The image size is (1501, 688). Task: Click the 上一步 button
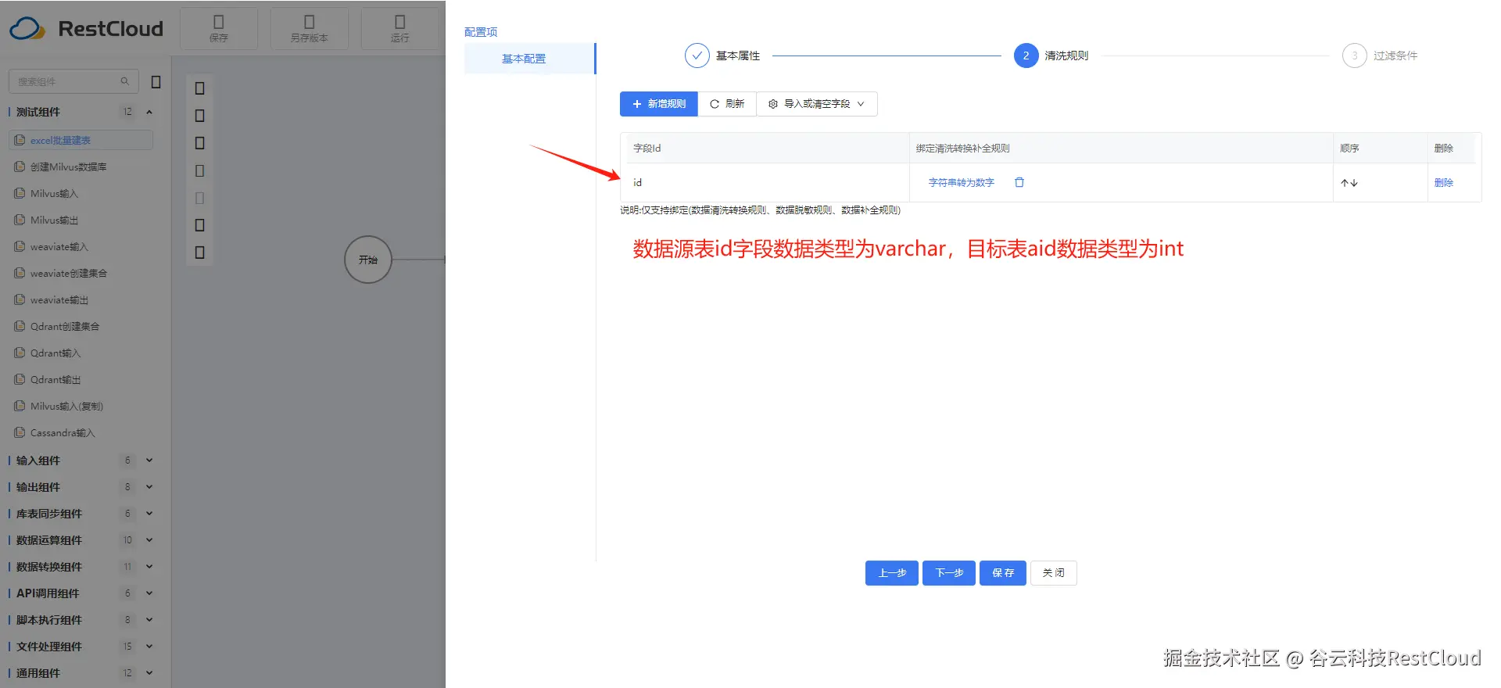892,573
